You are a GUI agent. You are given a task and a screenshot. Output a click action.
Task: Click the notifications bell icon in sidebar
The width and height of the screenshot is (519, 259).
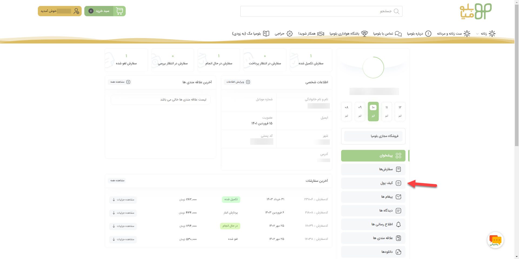pos(398,224)
